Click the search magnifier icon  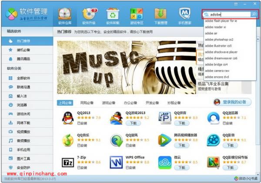click(x=254, y=14)
